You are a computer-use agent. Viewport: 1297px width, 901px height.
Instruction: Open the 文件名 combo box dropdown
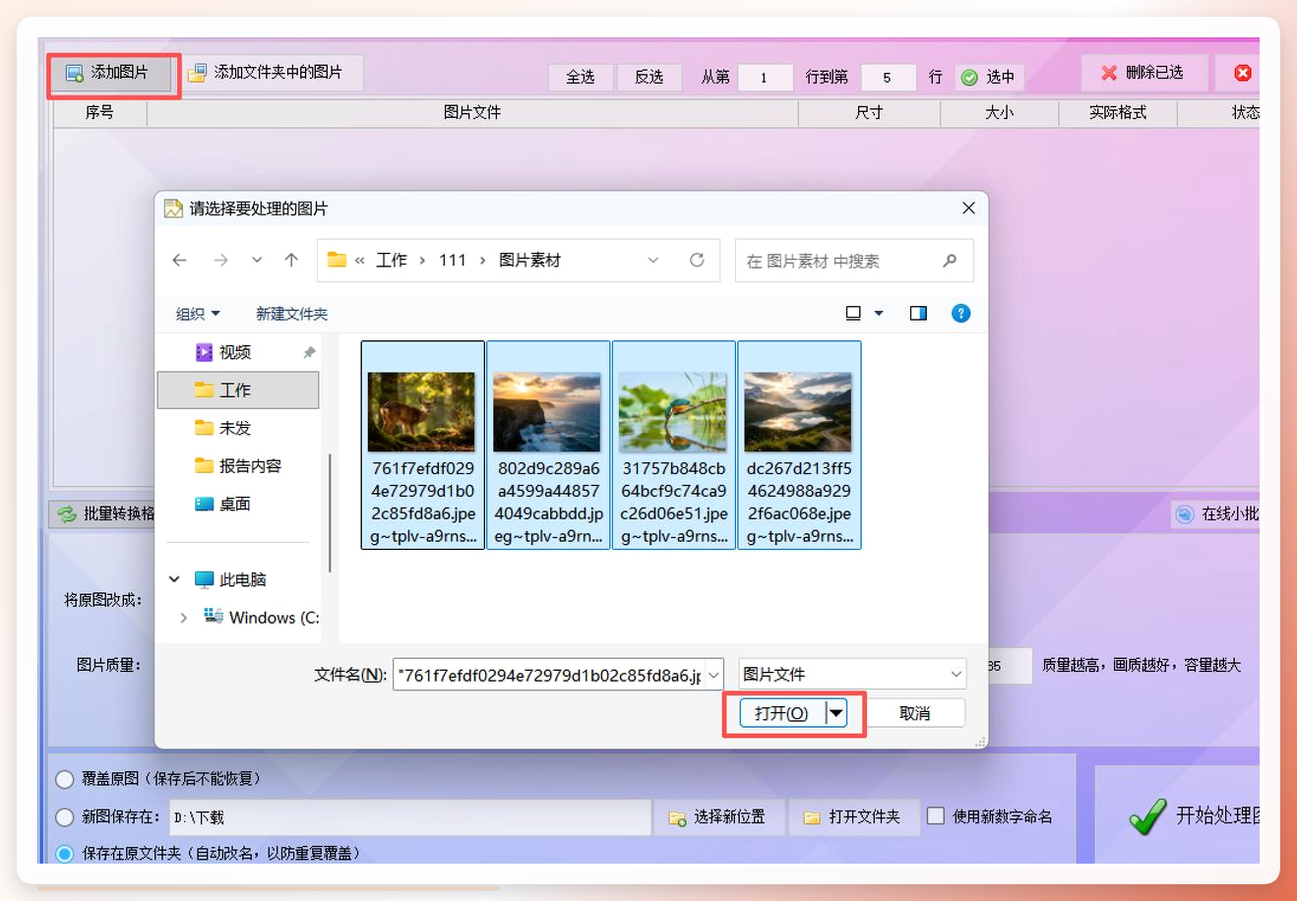(714, 675)
